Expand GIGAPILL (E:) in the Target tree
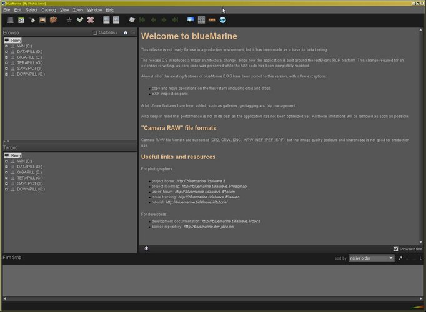 tap(6, 172)
